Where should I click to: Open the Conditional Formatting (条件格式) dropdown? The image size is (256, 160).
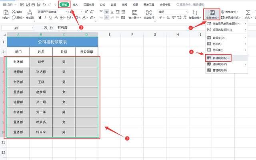tap(212, 14)
